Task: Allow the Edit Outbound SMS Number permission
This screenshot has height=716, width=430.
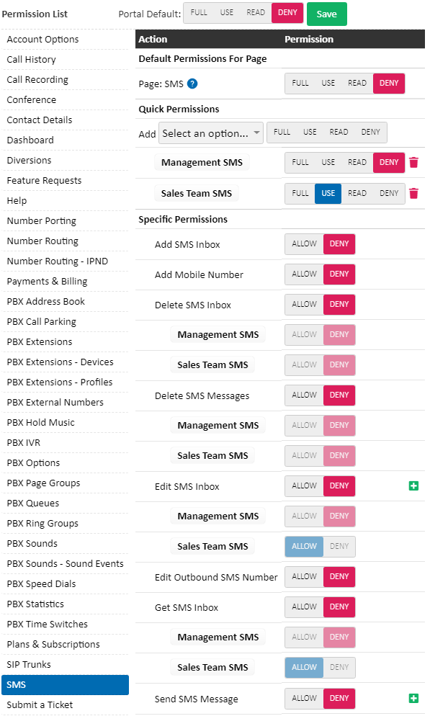Action: [x=304, y=577]
